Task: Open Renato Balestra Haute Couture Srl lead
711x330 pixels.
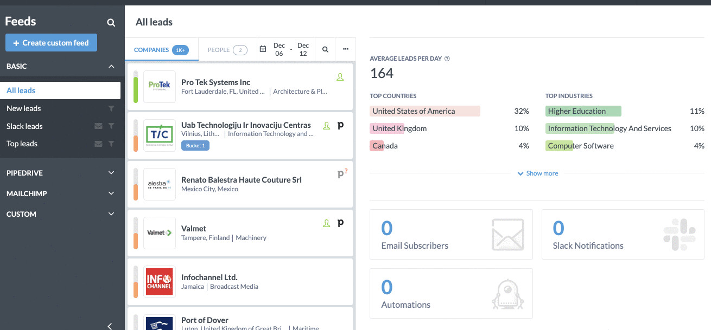Action: click(x=240, y=184)
